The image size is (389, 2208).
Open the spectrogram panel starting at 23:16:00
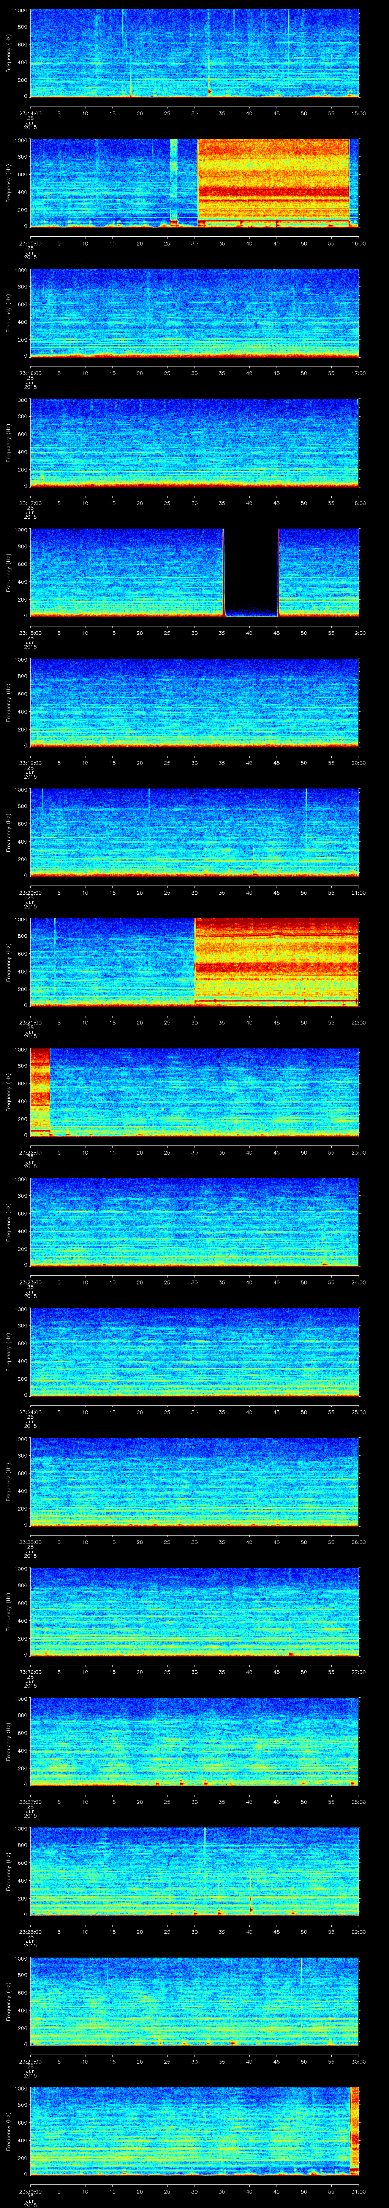pos(194,313)
